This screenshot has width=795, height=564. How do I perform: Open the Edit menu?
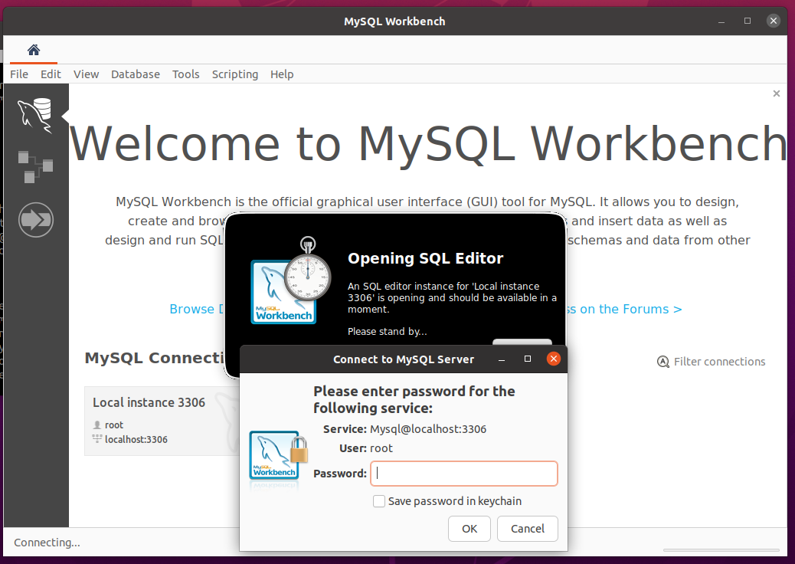51,74
